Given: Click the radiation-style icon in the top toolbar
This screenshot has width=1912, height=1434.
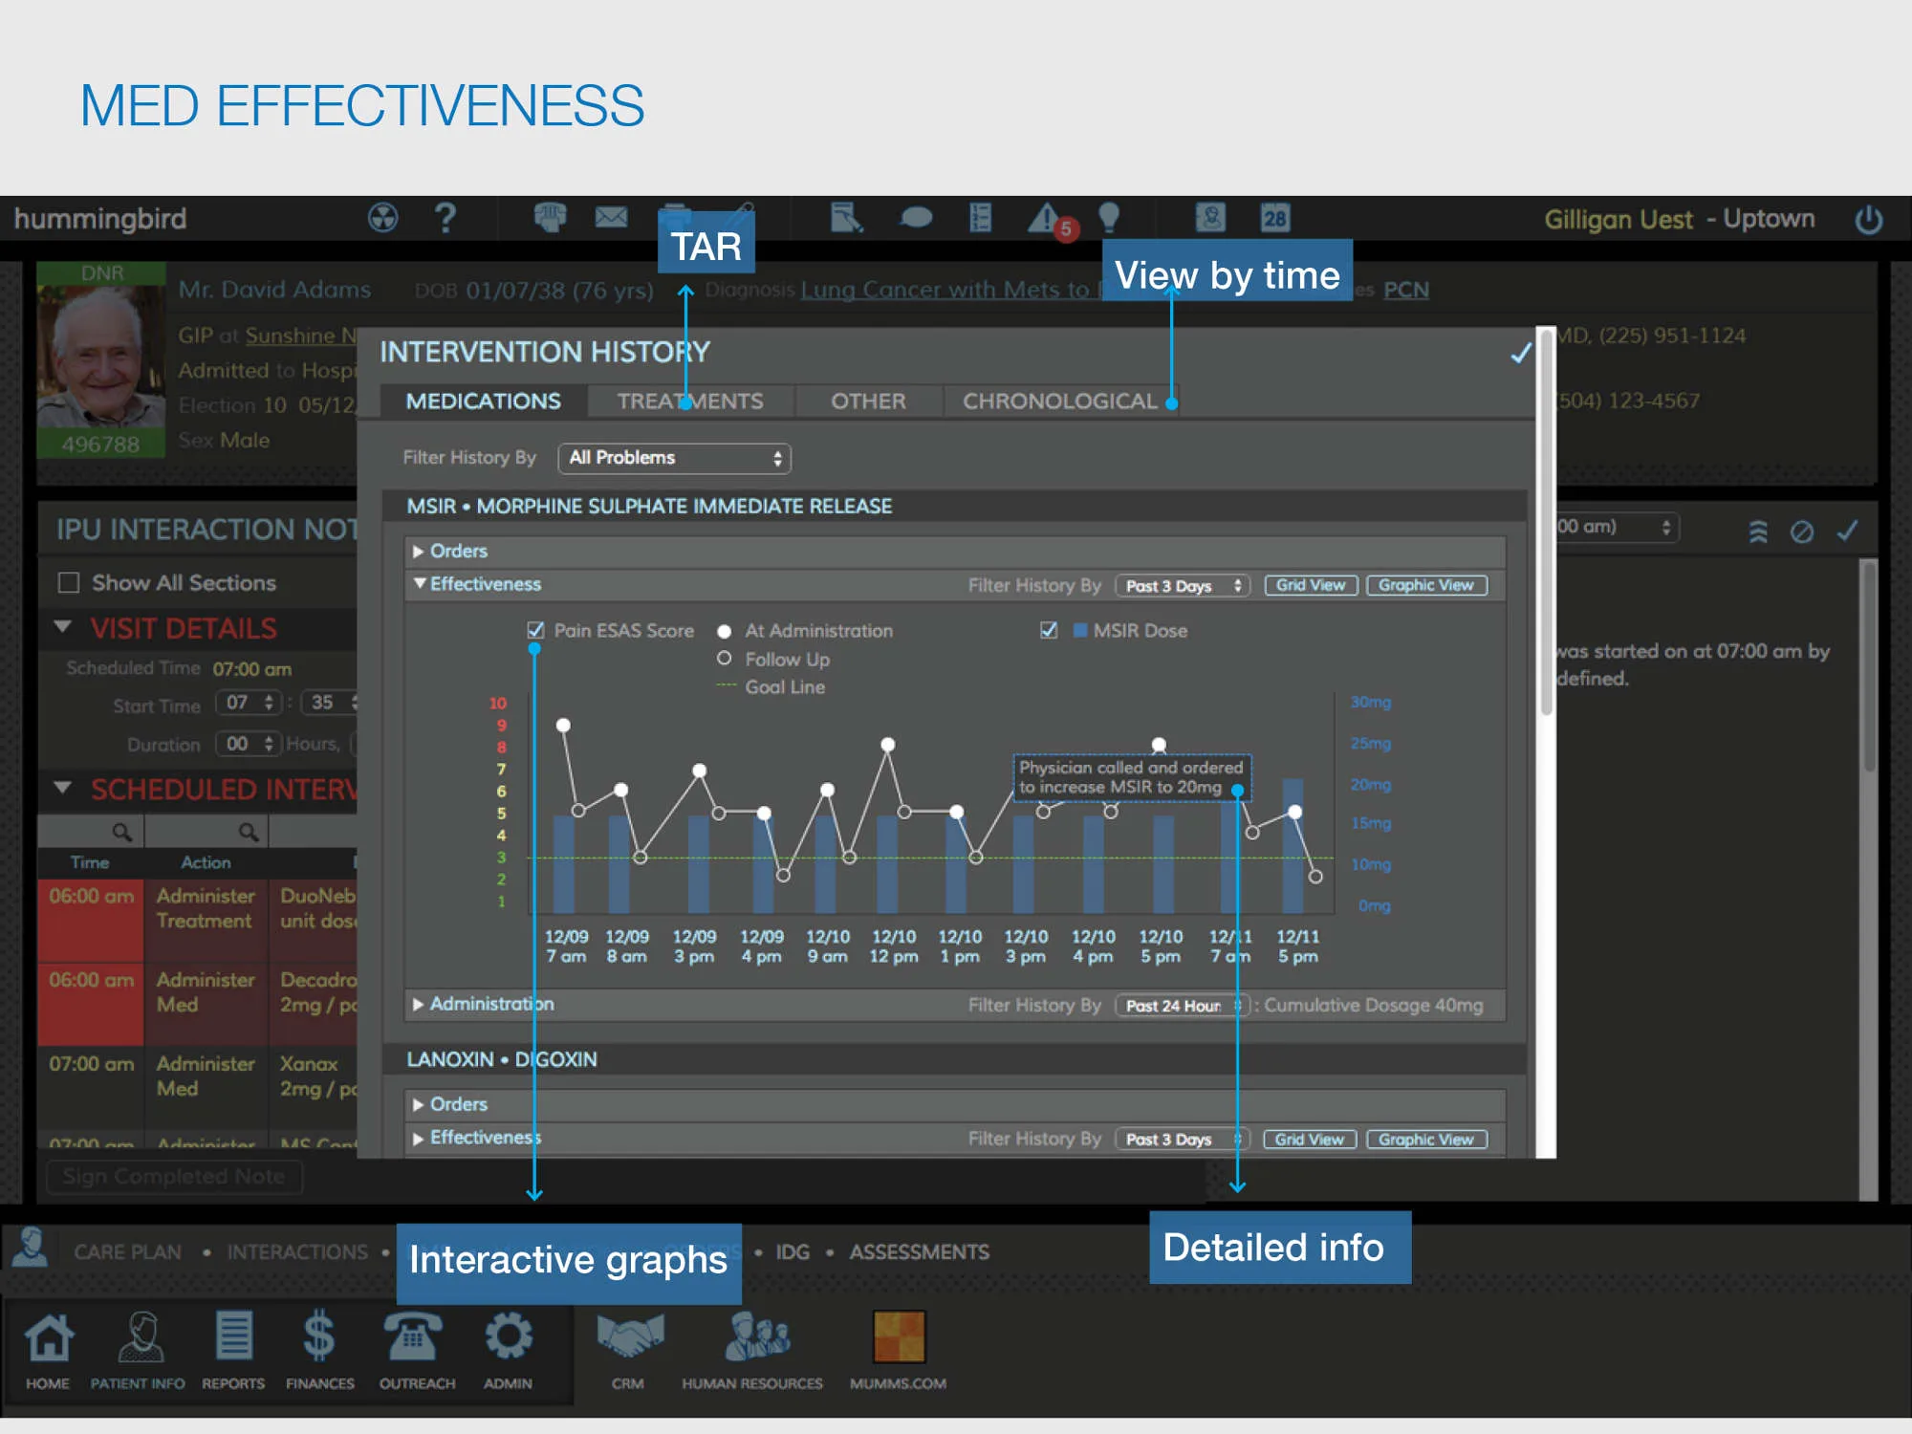Looking at the screenshot, I should (382, 218).
